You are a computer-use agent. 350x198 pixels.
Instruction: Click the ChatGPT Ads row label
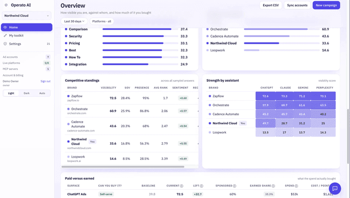[77, 194]
